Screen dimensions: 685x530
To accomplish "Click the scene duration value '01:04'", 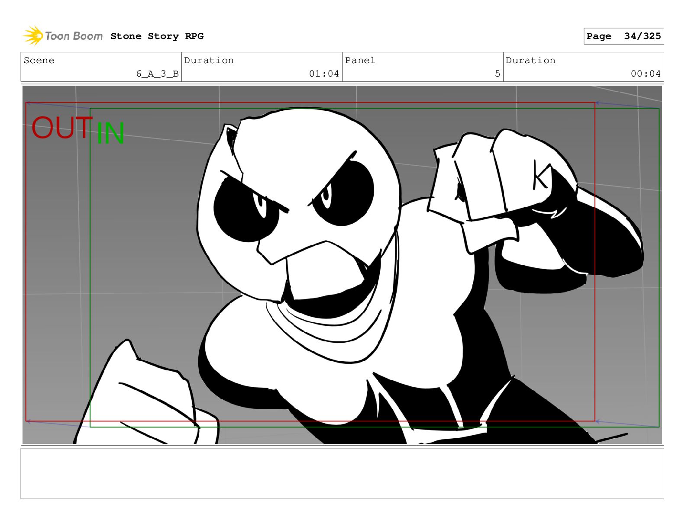I will [324, 74].
